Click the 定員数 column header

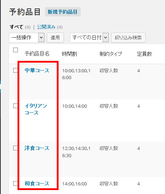(144, 54)
